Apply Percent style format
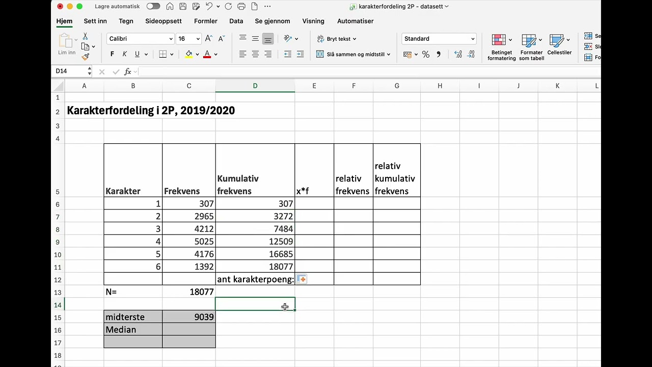Screen dimensions: 652x367 pos(426,55)
